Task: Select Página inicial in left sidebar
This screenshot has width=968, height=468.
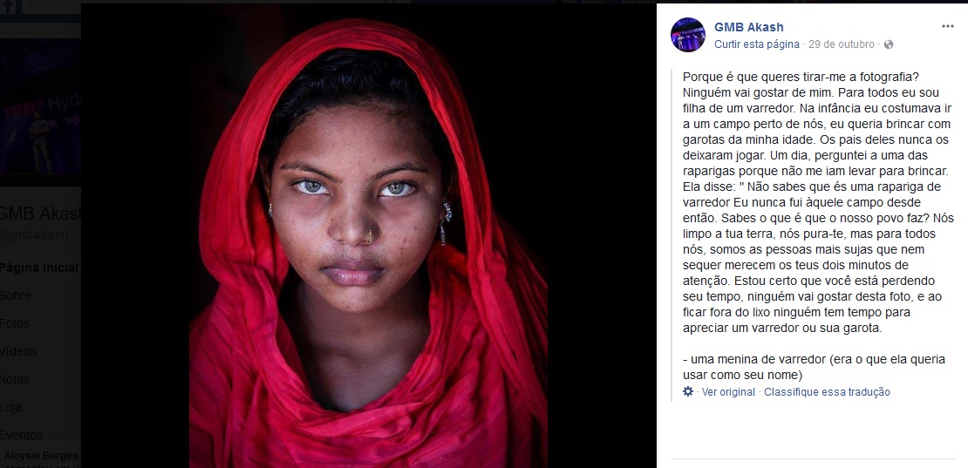Action: (x=39, y=268)
